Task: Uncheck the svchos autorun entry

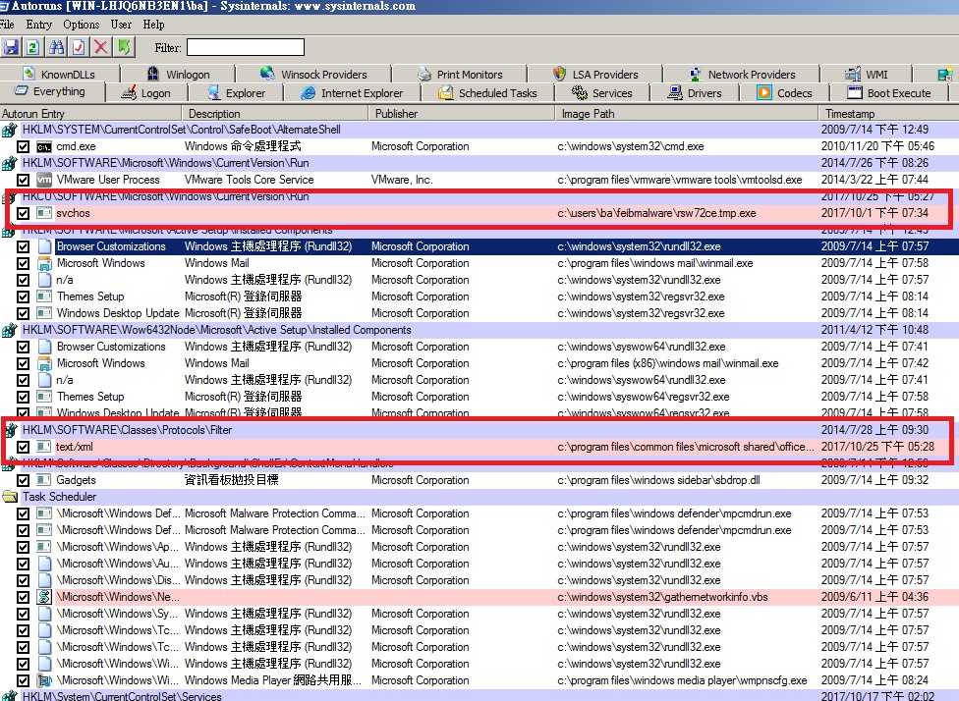Action: (x=24, y=213)
